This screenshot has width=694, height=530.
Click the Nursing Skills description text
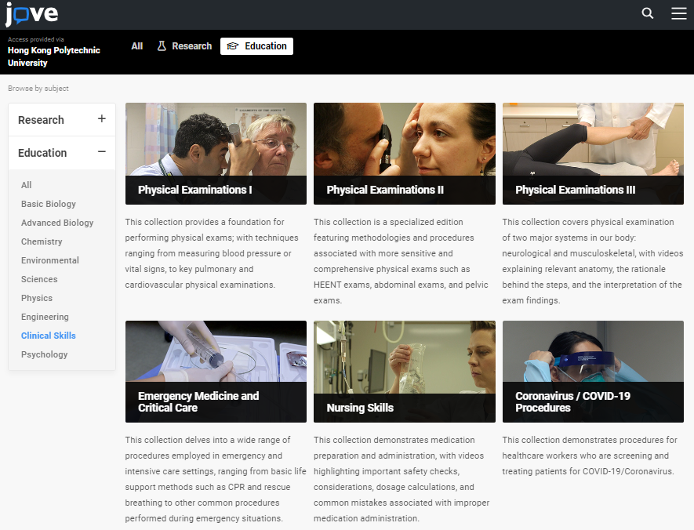pyautogui.click(x=402, y=479)
